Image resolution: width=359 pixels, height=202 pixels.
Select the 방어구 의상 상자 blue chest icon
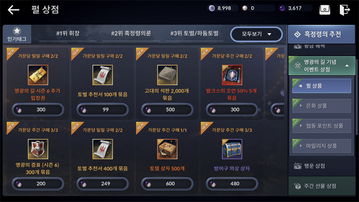click(x=232, y=149)
